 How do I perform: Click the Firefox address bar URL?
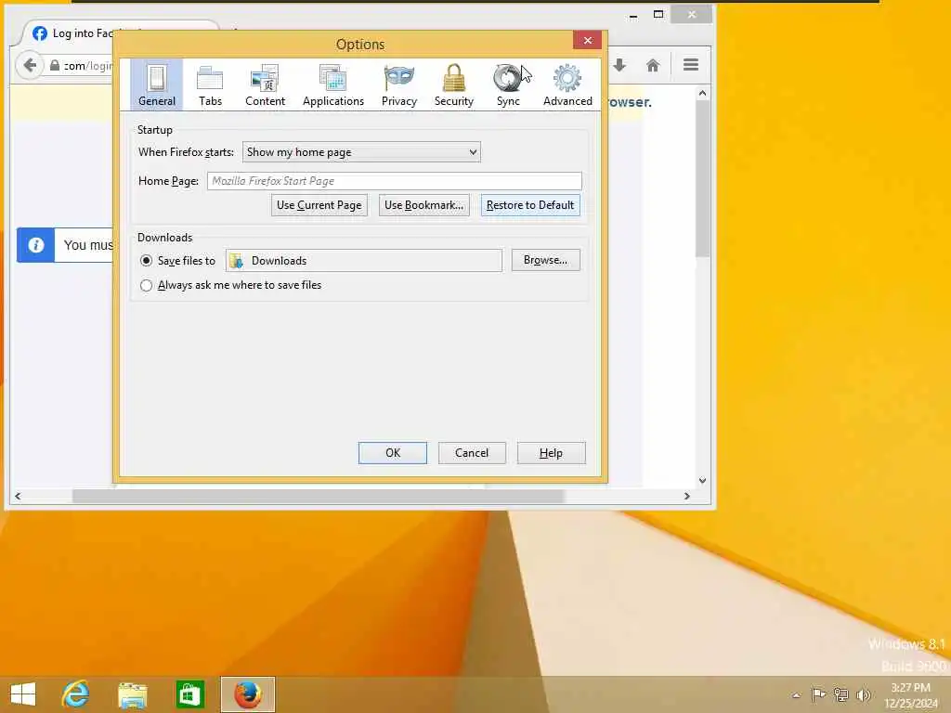click(88, 66)
